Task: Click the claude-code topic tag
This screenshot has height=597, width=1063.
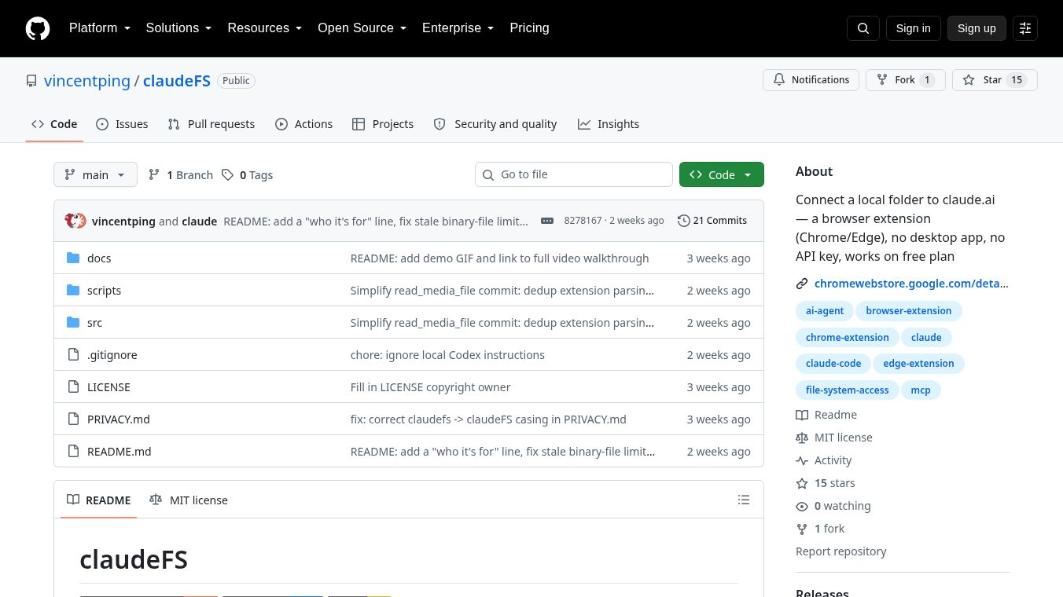Action: (x=833, y=364)
